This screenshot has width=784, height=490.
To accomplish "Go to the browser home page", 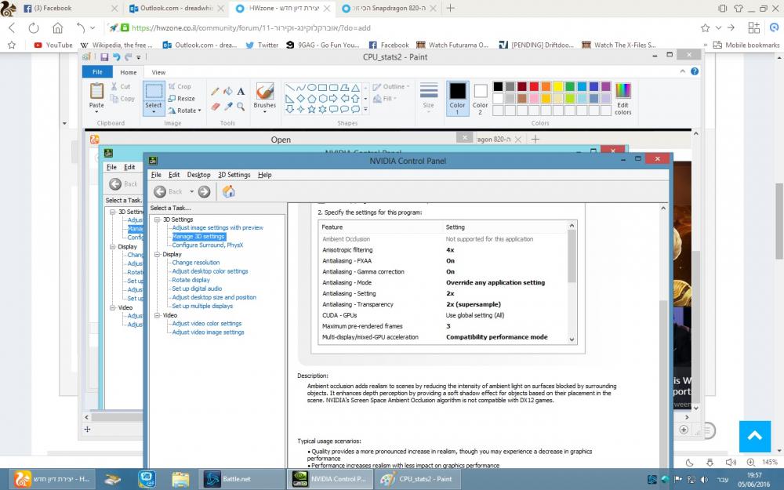I will (x=58, y=28).
